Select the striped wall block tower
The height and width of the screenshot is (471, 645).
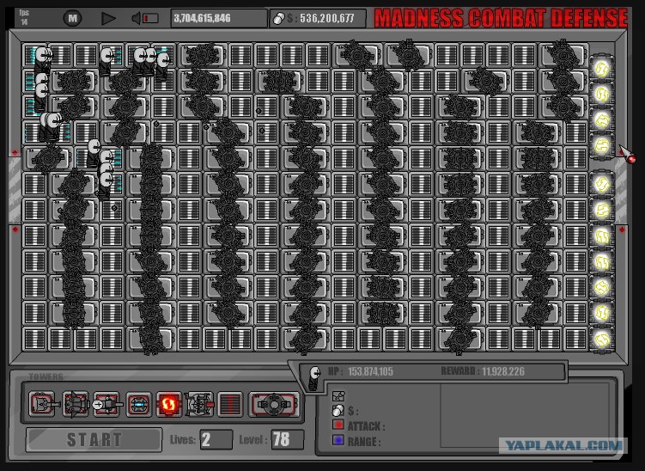tap(230, 404)
